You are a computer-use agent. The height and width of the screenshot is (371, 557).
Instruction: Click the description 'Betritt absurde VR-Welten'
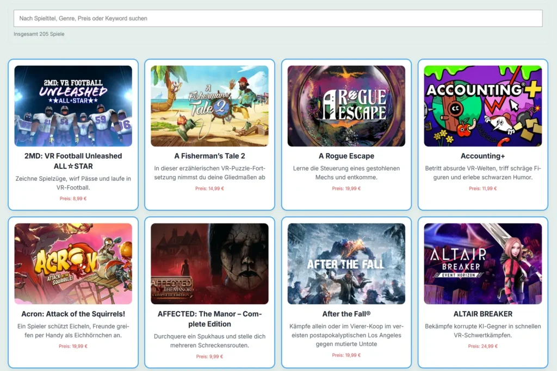(483, 173)
